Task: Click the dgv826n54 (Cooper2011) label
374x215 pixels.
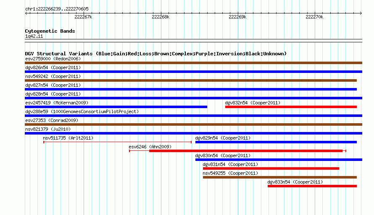Action: point(53,67)
